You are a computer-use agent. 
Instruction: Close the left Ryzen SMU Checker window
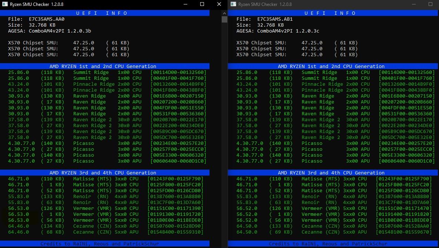219,4
